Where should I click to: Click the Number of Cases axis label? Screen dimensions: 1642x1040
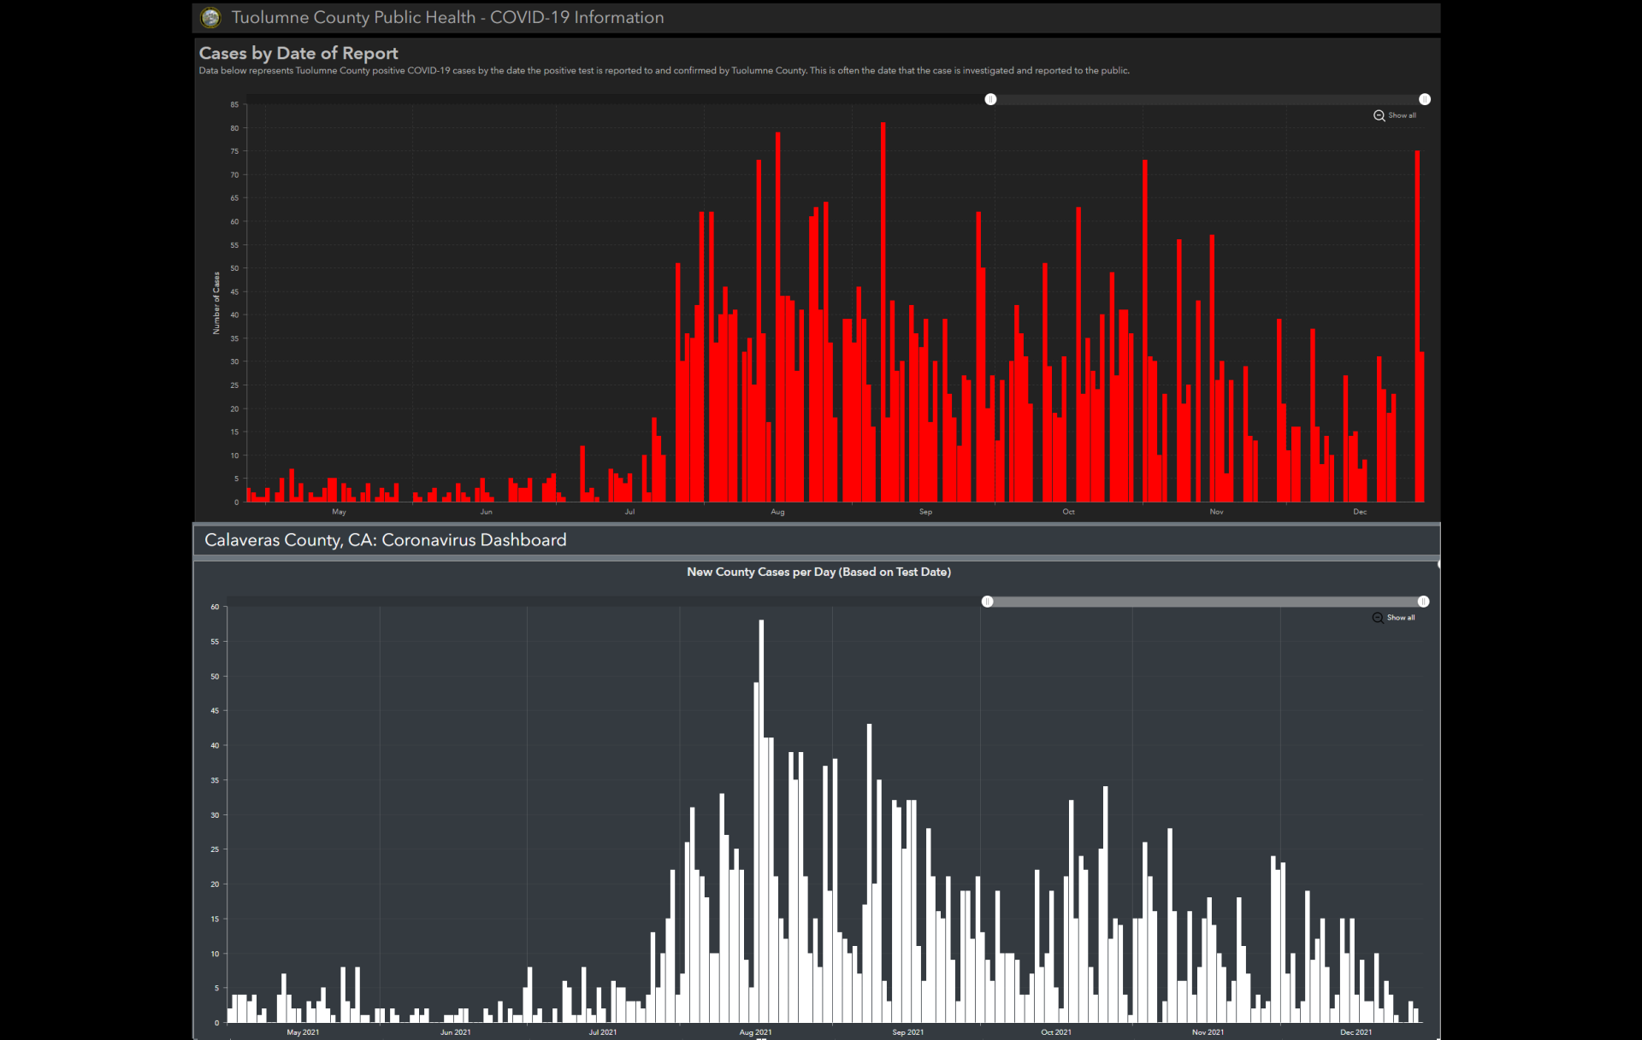tap(216, 303)
